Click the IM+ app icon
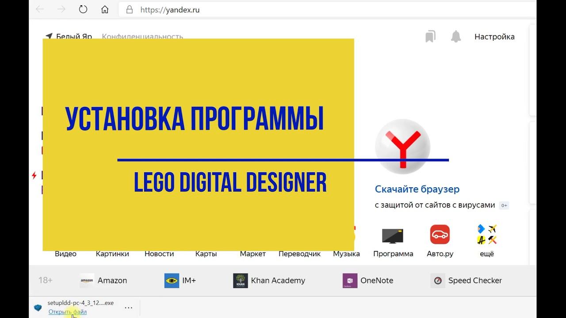The width and height of the screenshot is (566, 318). (172, 280)
